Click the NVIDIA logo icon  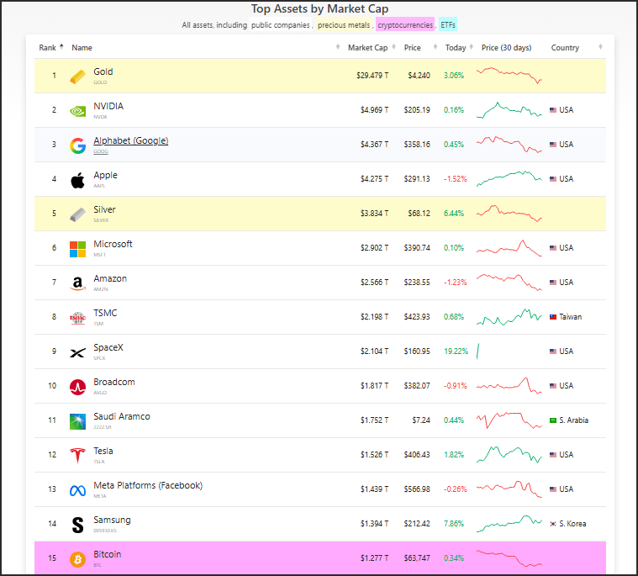(77, 111)
